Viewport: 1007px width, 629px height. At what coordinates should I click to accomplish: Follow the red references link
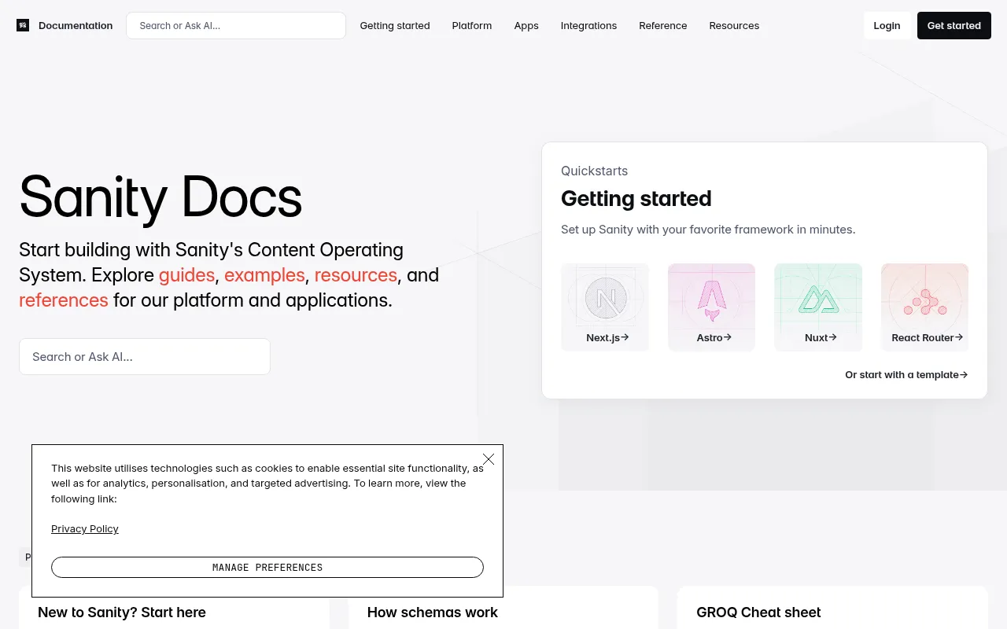[64, 300]
